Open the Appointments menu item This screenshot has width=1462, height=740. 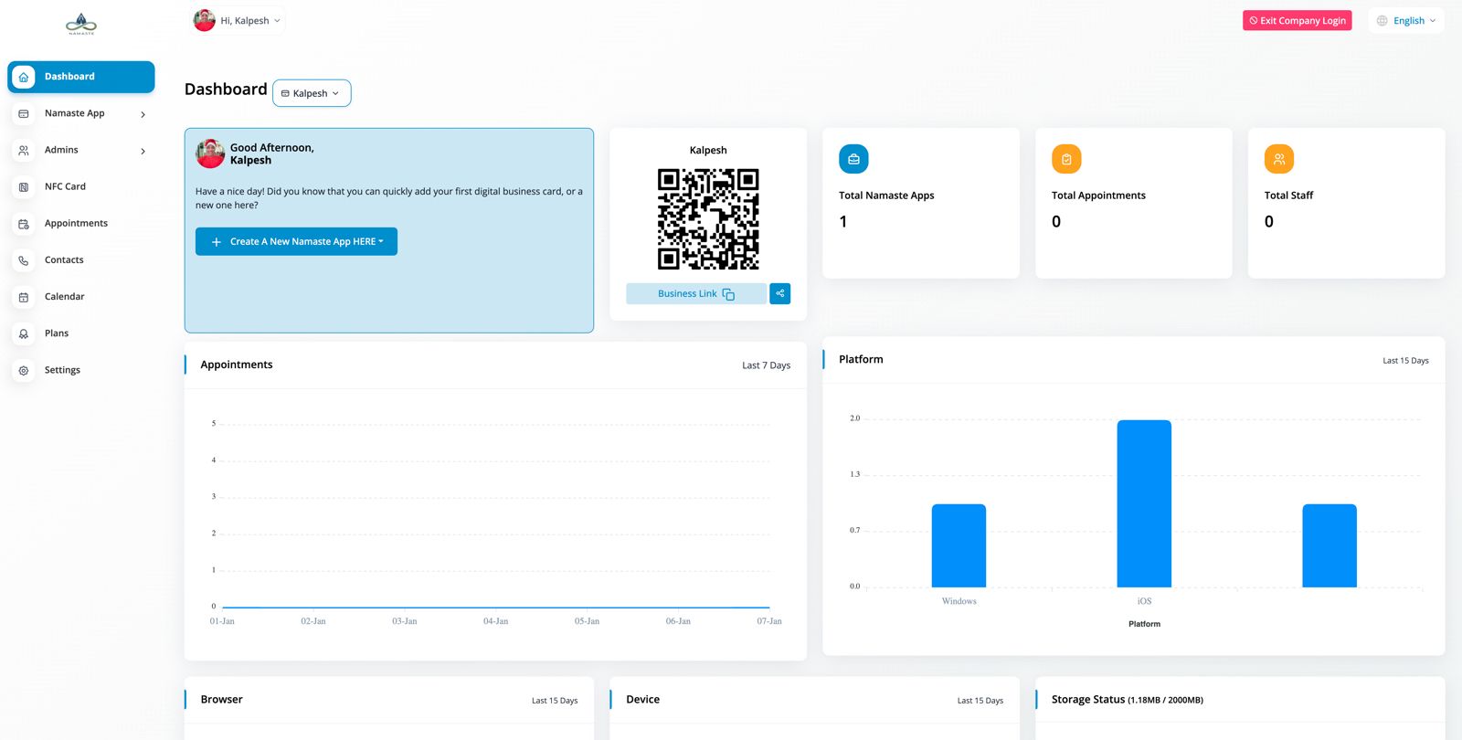(81, 224)
